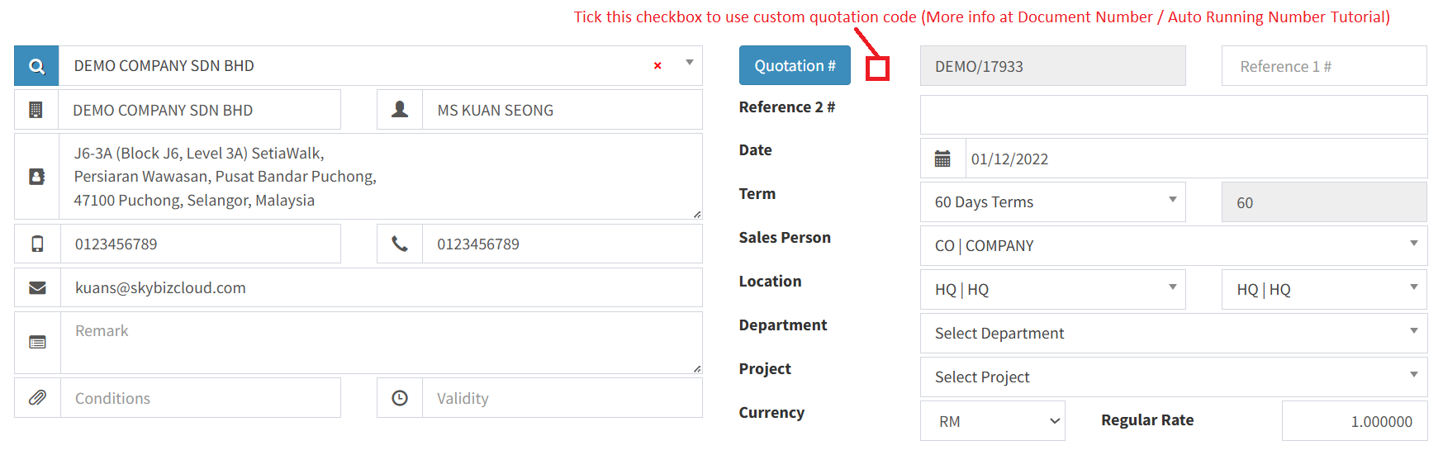This screenshot has width=1443, height=455.
Task: Click the building icon beside company name
Action: point(36,110)
